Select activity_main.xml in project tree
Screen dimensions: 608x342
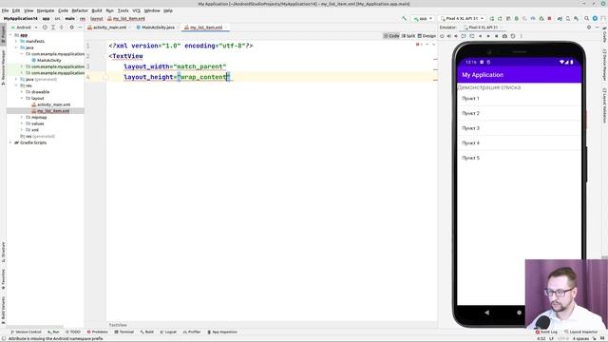pyautogui.click(x=51, y=104)
